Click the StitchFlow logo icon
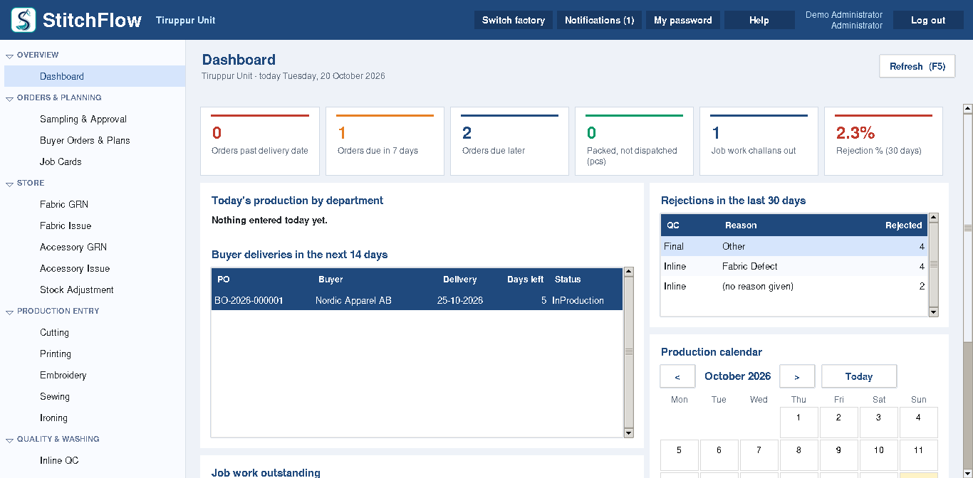This screenshot has width=973, height=478. pyautogui.click(x=24, y=20)
